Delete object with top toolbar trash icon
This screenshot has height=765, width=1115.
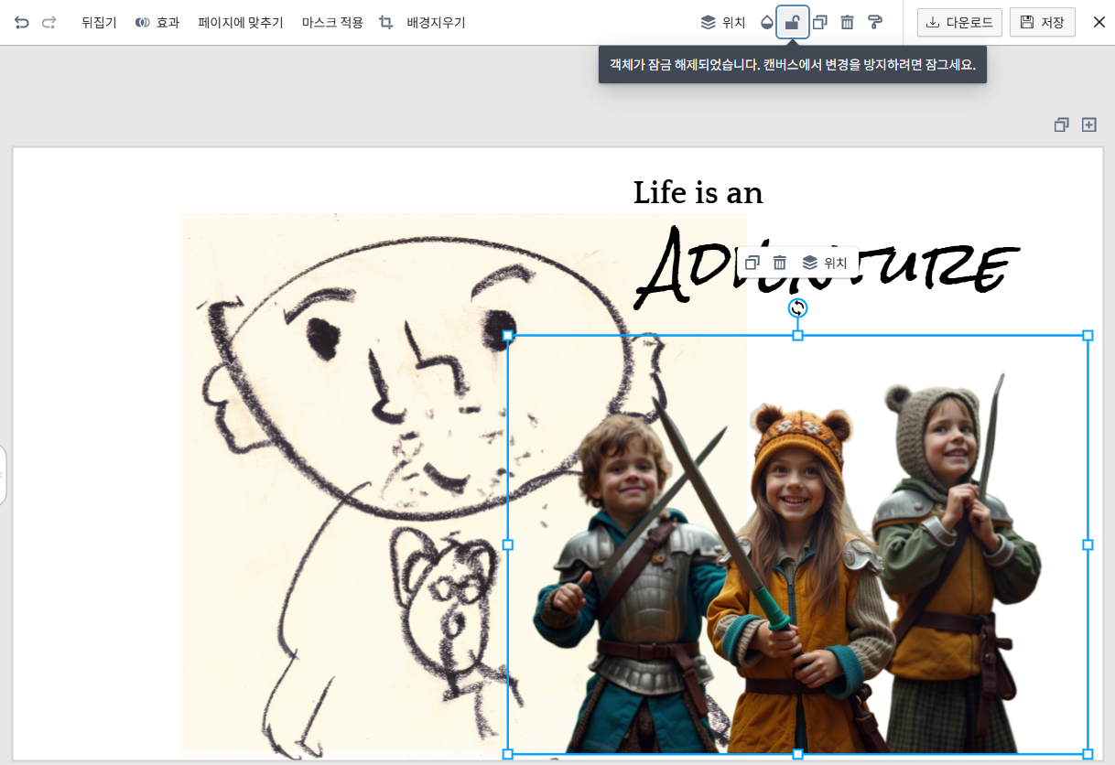click(x=848, y=22)
